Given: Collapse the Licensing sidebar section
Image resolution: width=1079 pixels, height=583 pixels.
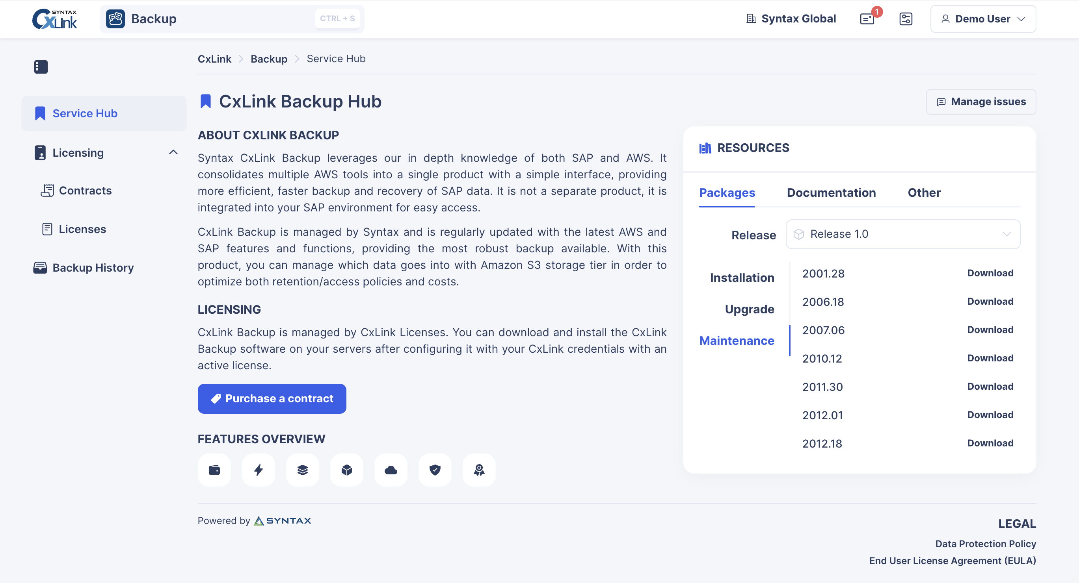Looking at the screenshot, I should click(173, 152).
